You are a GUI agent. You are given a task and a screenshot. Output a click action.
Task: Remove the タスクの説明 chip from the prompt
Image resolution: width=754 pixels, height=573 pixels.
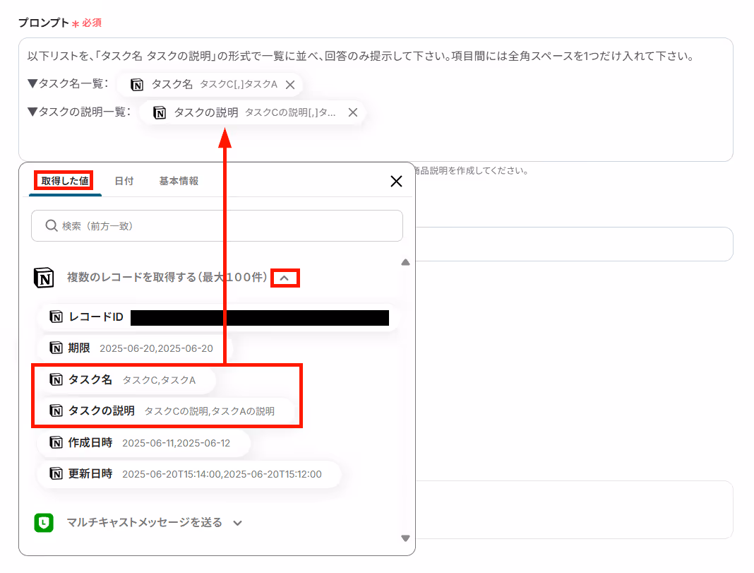pyautogui.click(x=353, y=112)
